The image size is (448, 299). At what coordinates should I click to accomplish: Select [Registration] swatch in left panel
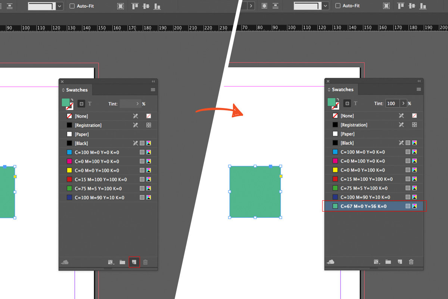point(108,125)
